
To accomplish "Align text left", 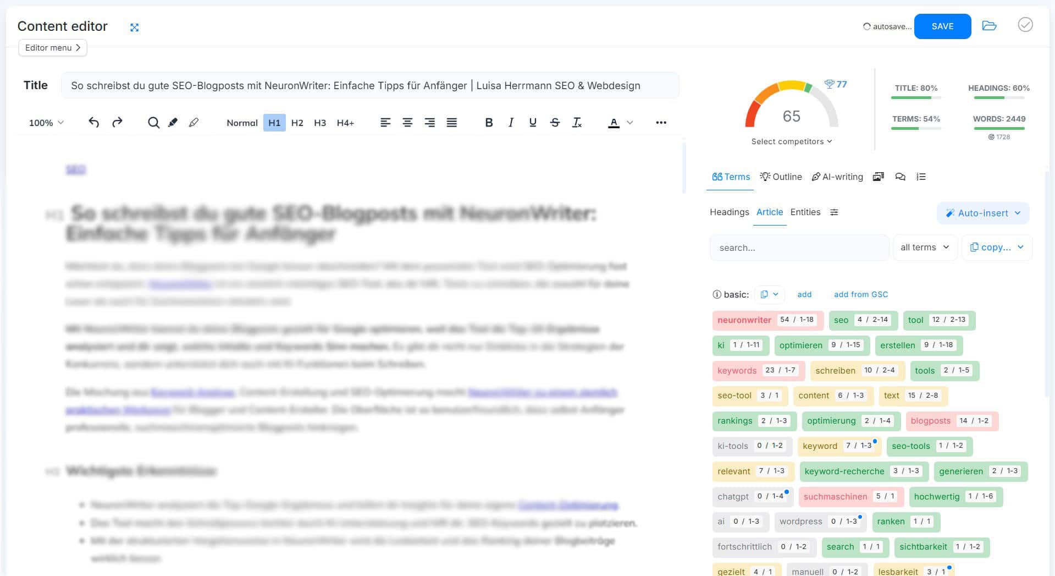I will click(385, 122).
